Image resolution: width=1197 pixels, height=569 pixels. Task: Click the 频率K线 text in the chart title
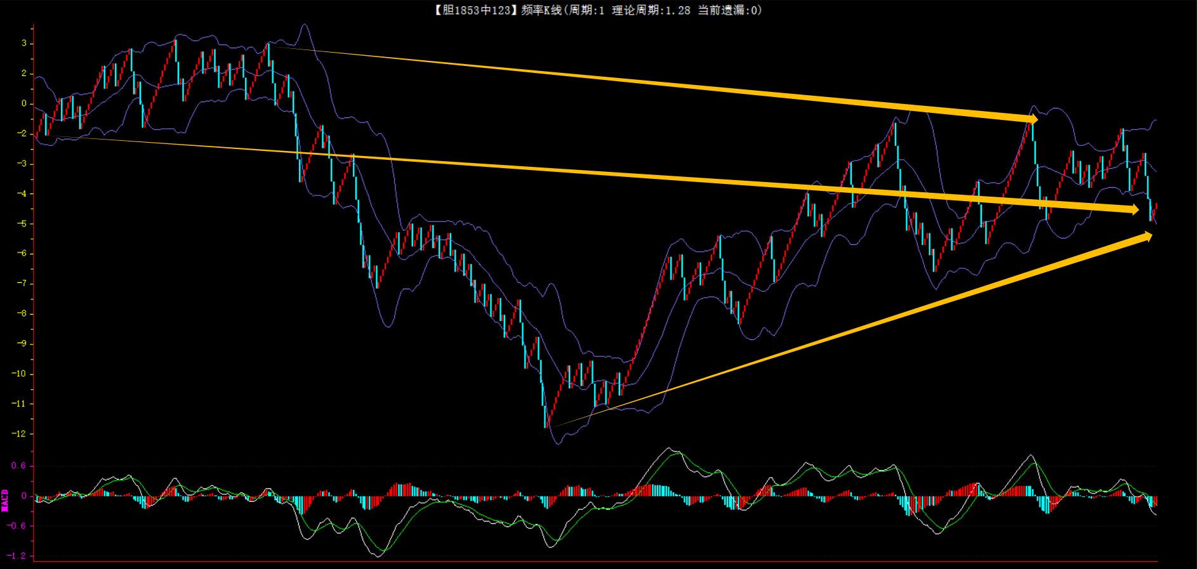tap(541, 10)
